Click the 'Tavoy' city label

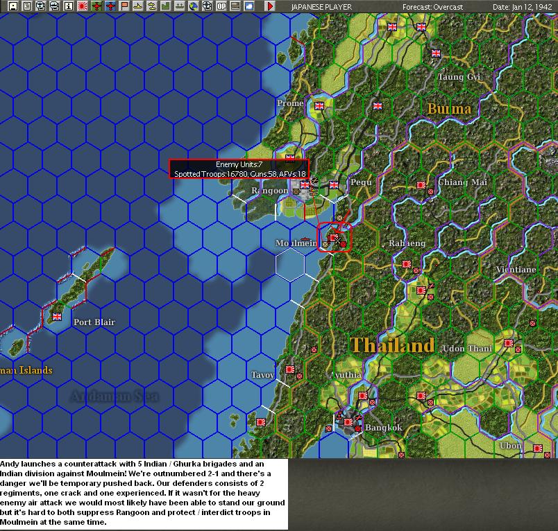262,375
